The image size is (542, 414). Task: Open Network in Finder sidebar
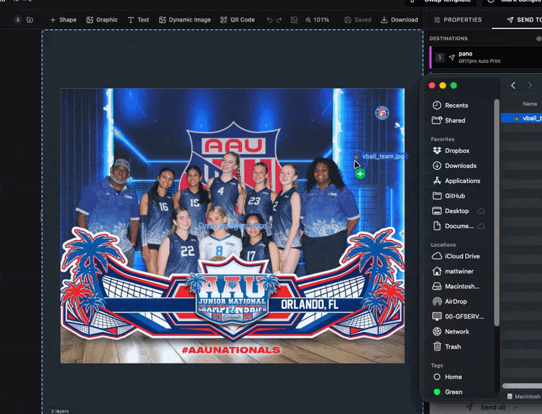point(451,331)
